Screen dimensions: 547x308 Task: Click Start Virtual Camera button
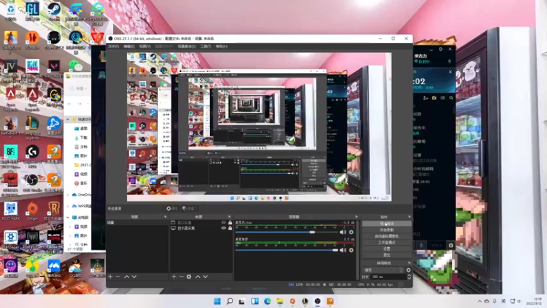pyautogui.click(x=386, y=236)
